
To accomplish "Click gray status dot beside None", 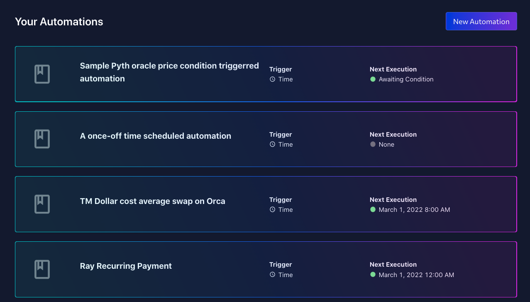I will tap(373, 145).
